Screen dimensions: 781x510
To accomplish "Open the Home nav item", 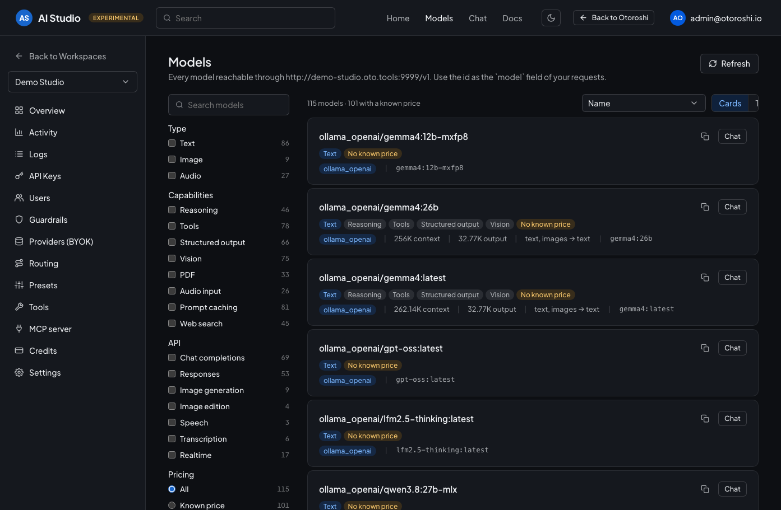I will click(x=398, y=18).
